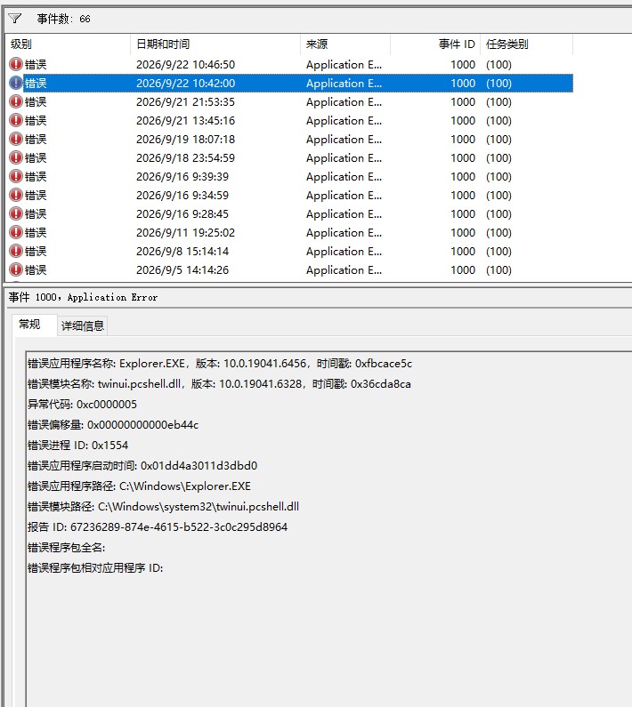Click the system32\twinui.pcshell.dll module path line
Screen dimensions: 632x707
pyautogui.click(x=163, y=506)
